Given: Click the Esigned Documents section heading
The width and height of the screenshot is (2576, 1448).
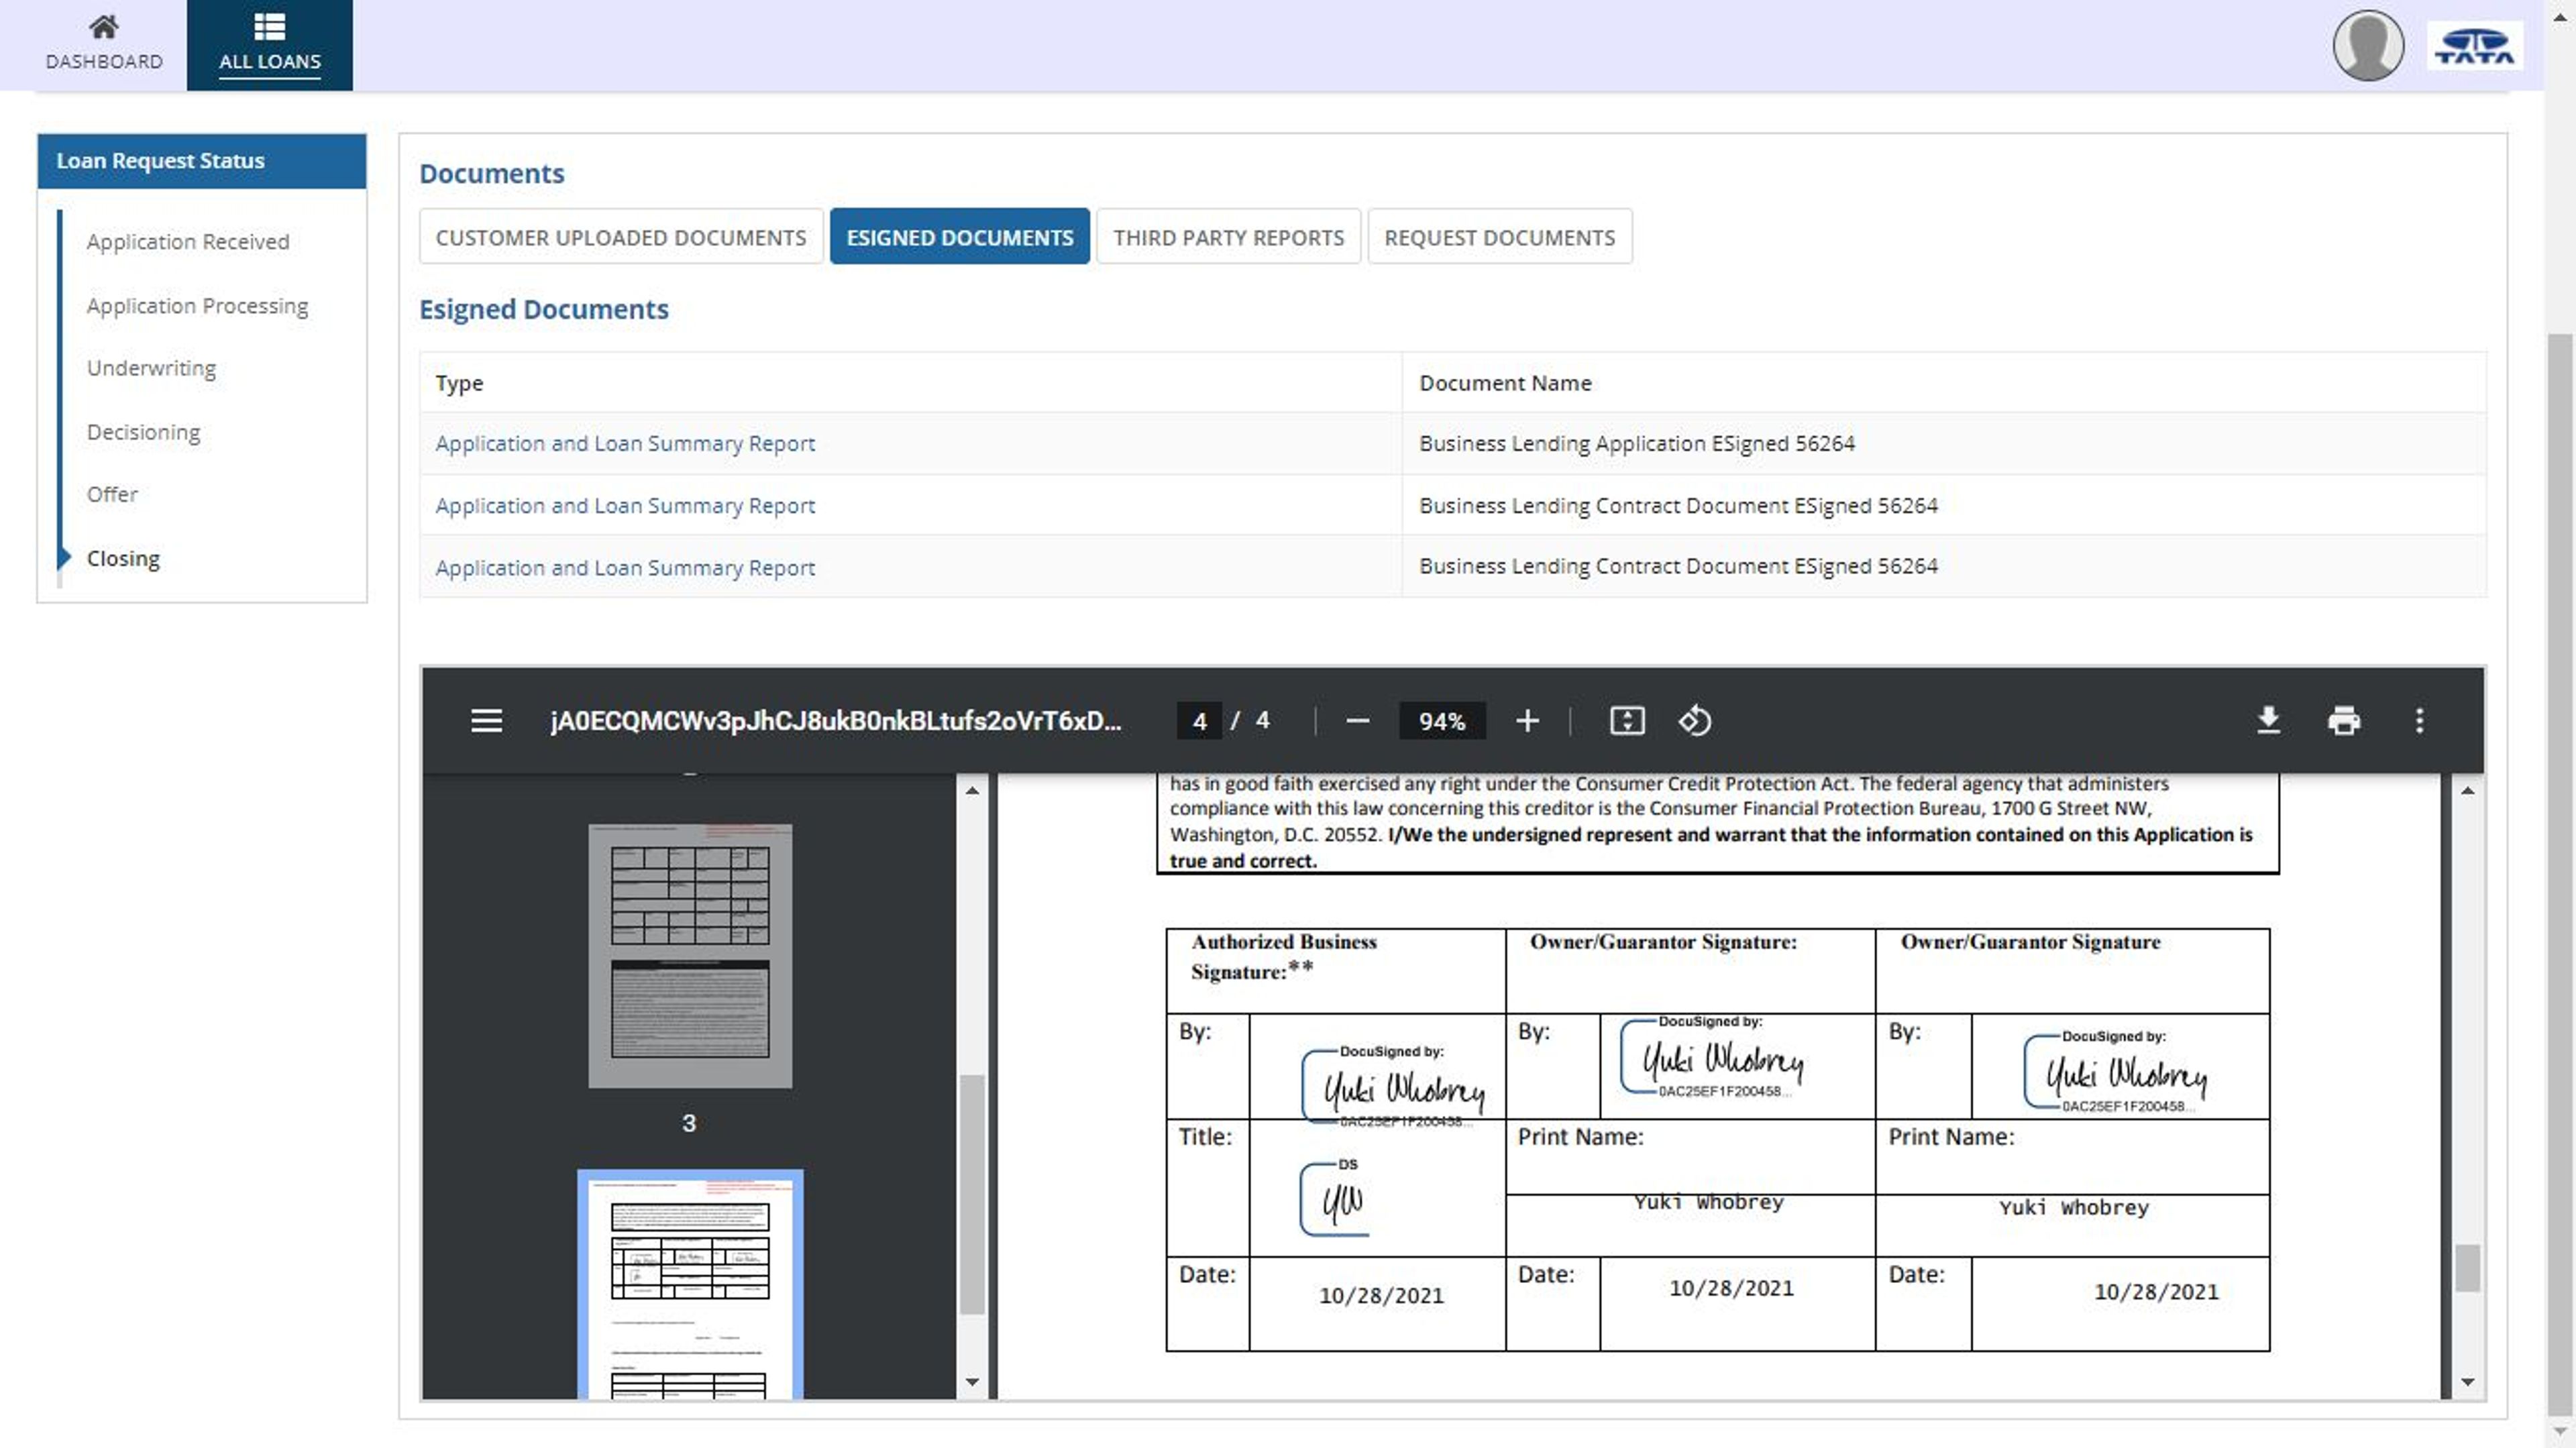Looking at the screenshot, I should click(x=543, y=309).
